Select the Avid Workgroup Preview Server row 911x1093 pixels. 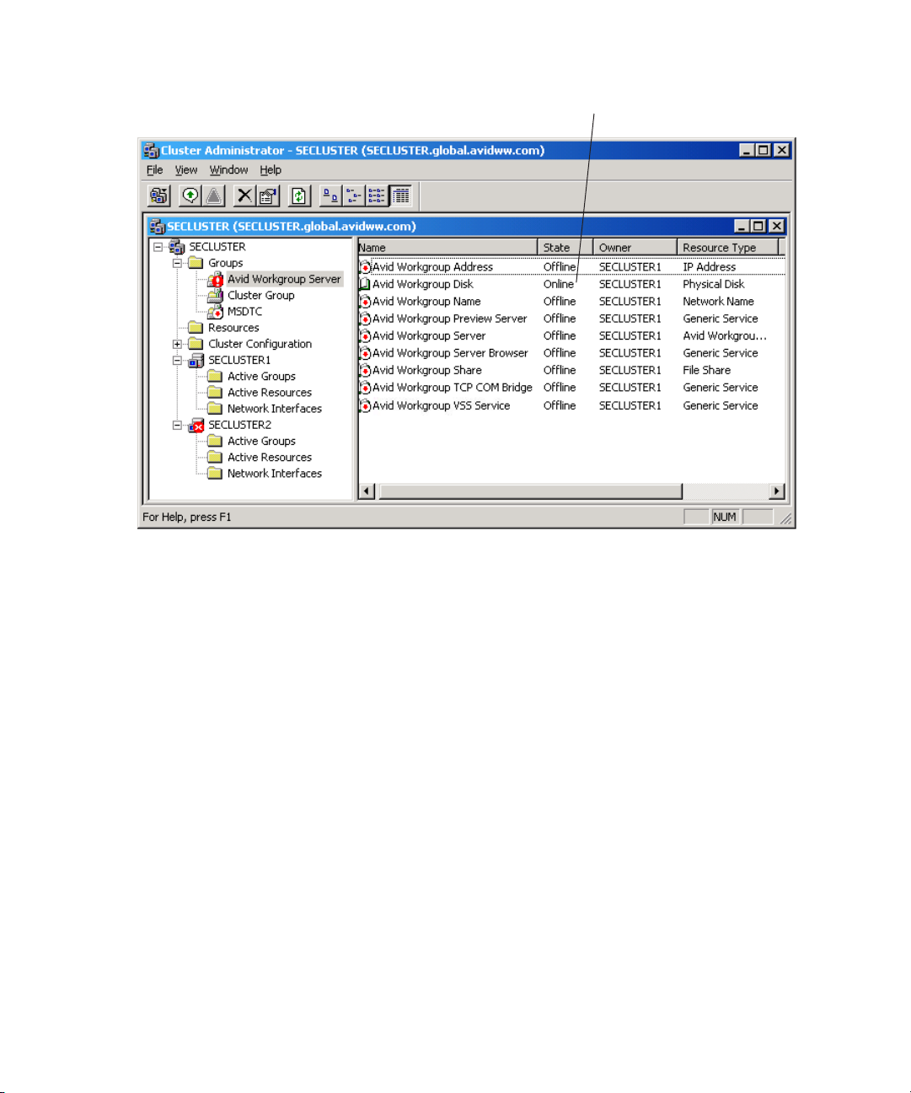pos(571,319)
